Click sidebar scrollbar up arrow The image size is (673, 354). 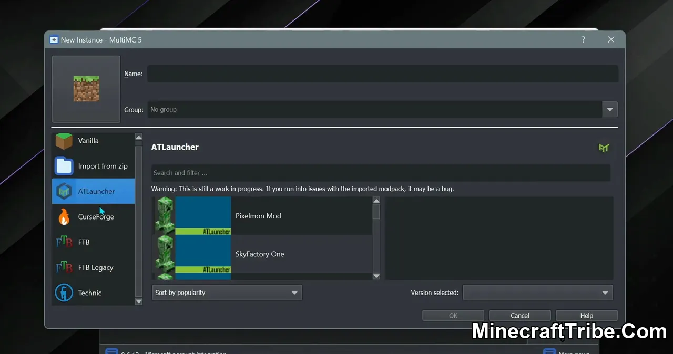(x=139, y=137)
